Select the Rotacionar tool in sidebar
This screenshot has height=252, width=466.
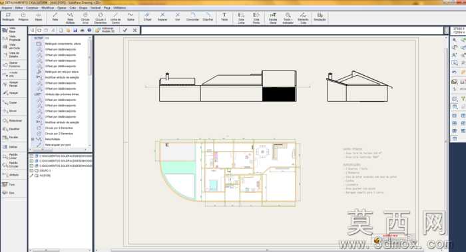pos(12,121)
